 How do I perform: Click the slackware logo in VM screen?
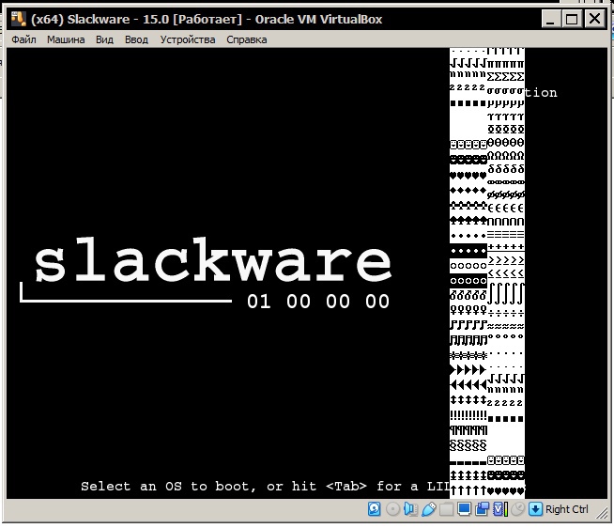pos(213,260)
